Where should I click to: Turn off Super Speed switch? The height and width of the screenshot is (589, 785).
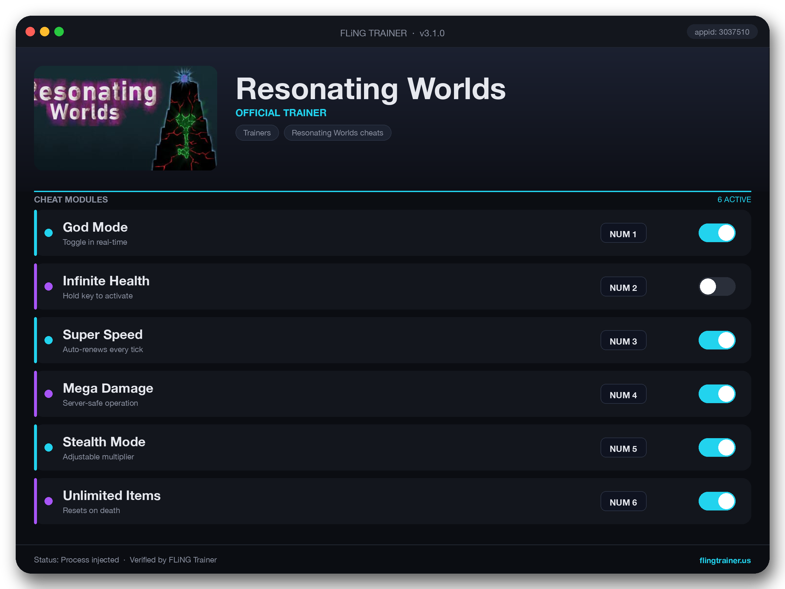pyautogui.click(x=717, y=340)
